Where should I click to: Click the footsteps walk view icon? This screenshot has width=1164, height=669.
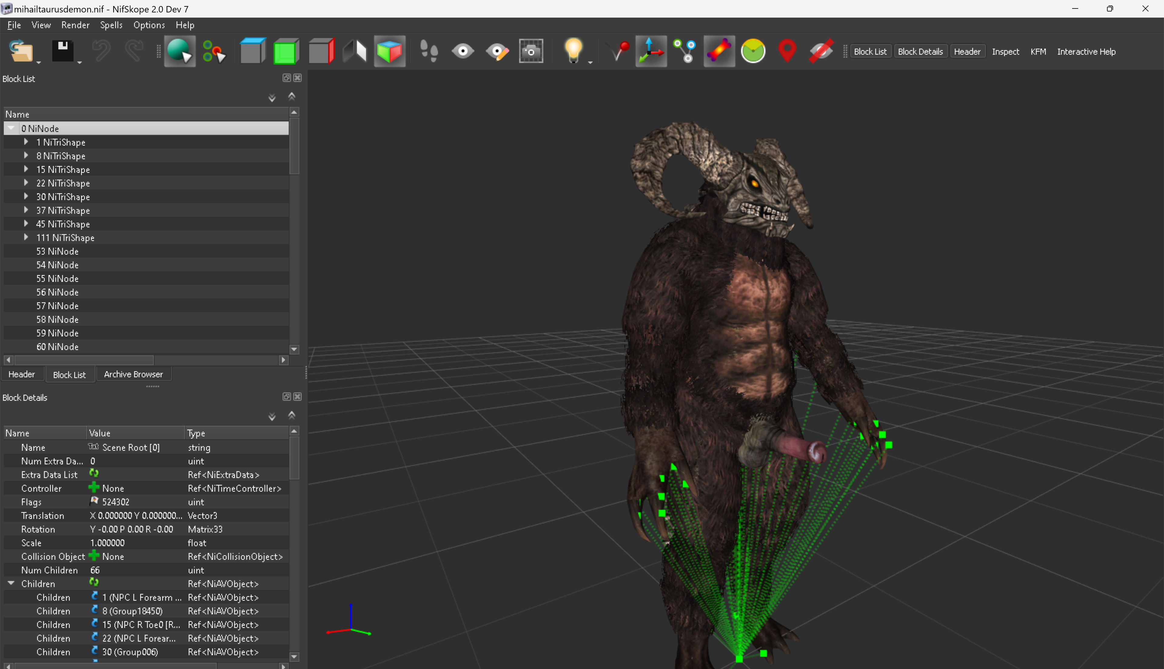429,51
